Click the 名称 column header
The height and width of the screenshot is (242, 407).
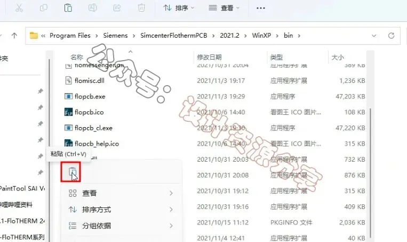click(x=77, y=57)
